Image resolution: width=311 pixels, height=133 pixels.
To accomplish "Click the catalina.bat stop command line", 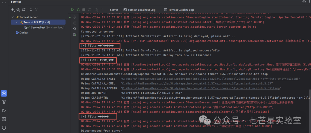I will click(x=174, y=74).
